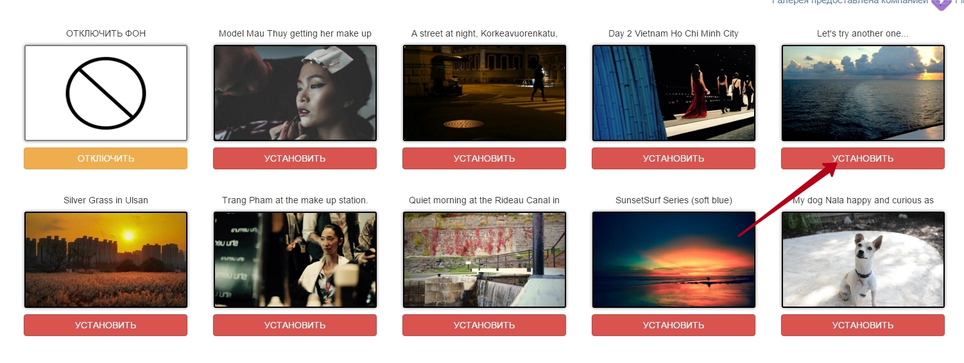
Task: Click УСТАНОВИТЬ under A street at night
Action: [485, 158]
